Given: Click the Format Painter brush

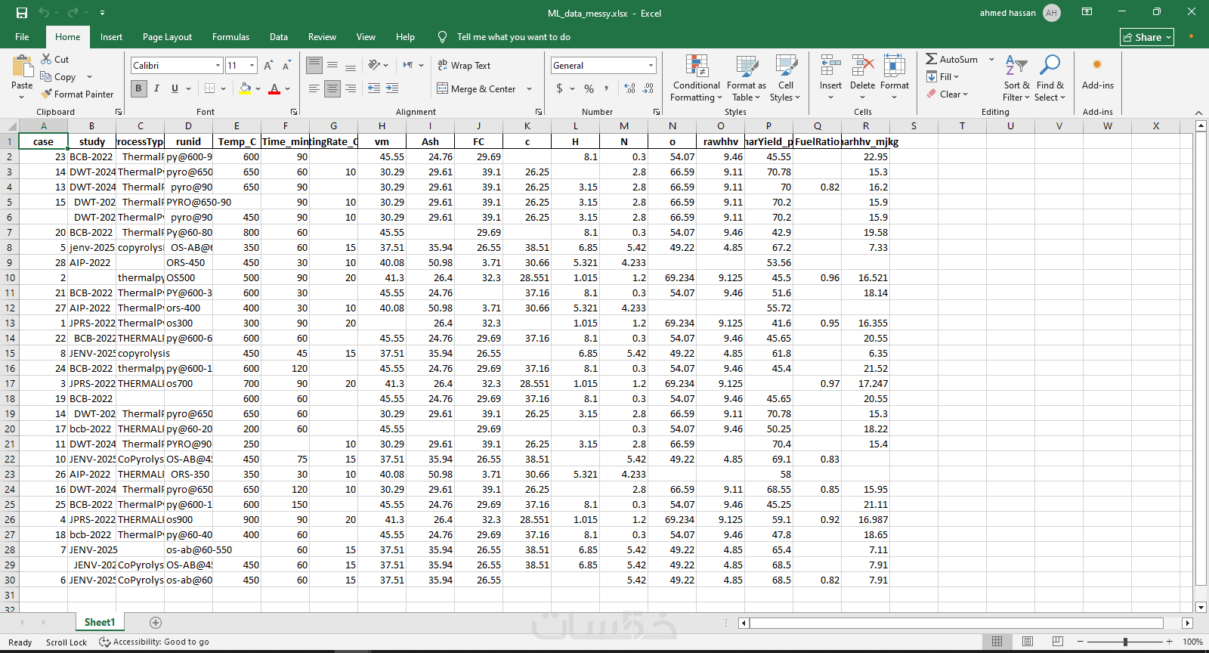Looking at the screenshot, I should pyautogui.click(x=46, y=94).
